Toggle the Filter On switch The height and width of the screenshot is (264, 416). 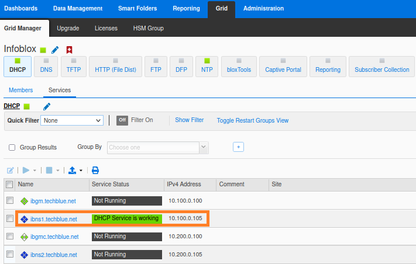click(x=122, y=120)
